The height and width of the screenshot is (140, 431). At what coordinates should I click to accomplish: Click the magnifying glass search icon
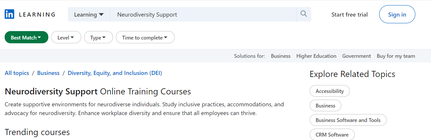304,14
